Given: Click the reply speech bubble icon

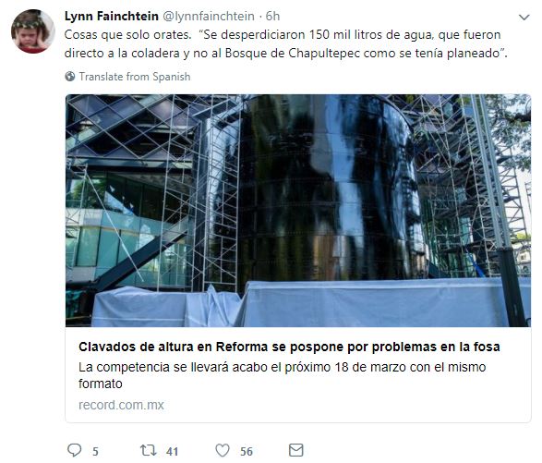Looking at the screenshot, I should click(x=74, y=450).
